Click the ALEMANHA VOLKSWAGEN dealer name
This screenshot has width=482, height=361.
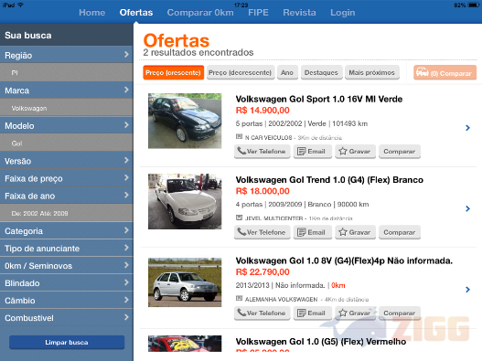click(282, 299)
